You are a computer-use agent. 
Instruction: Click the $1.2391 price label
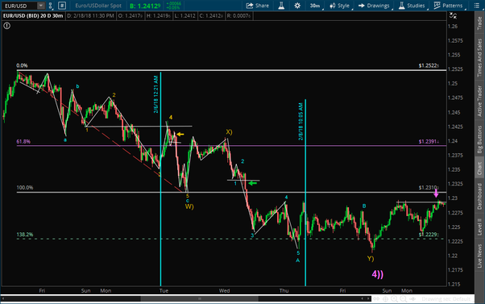click(x=429, y=142)
